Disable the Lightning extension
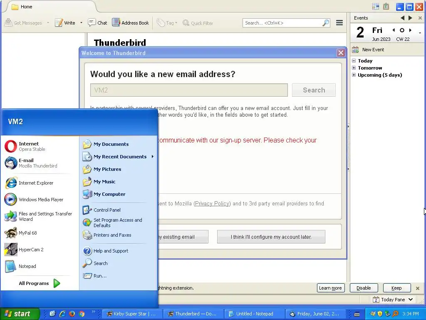The height and width of the screenshot is (320, 426). tap(364, 288)
